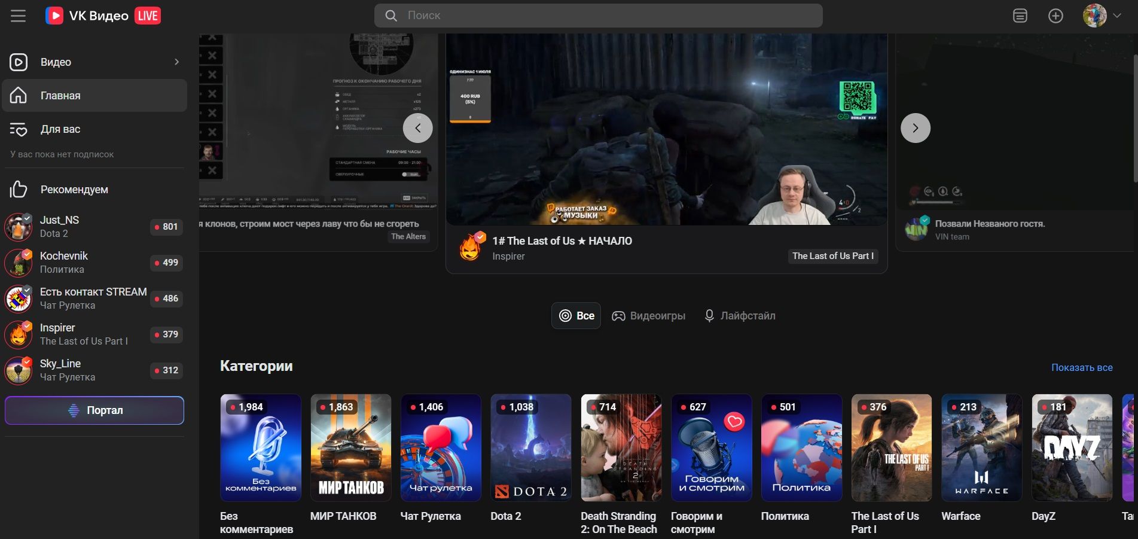Screen dimensions: 1138x539
Task: Click the plus create icon
Action: point(1056,16)
